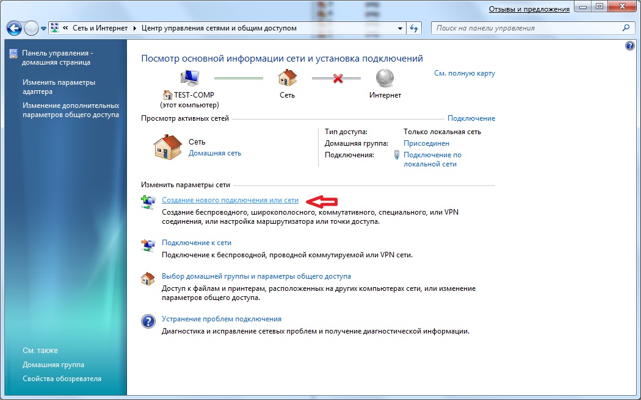Open 'Изменить параметры адаптера' in sidebar
This screenshot has width=641, height=400.
click(x=59, y=87)
